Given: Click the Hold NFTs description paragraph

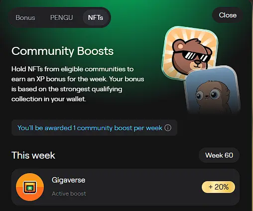Looking at the screenshot, I should 78,84.
